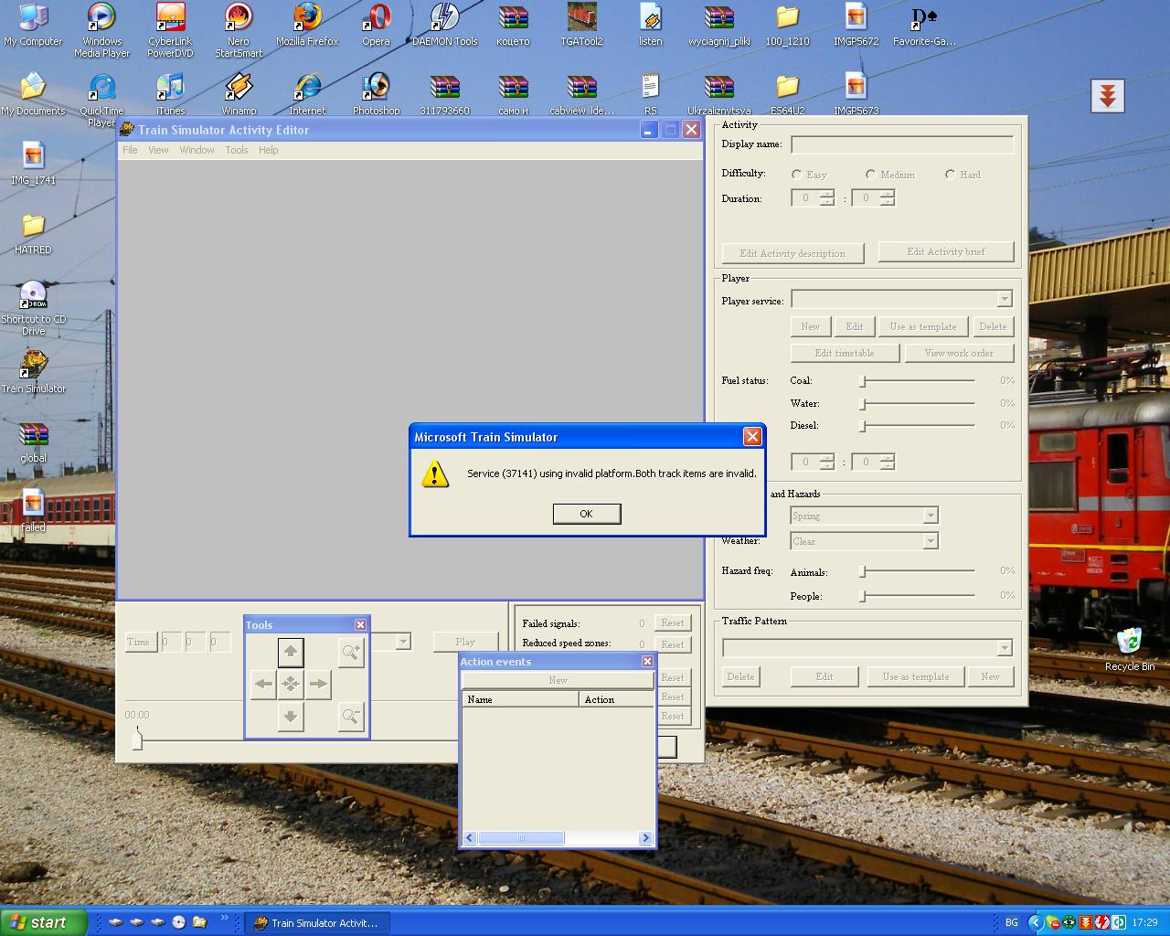Open Winamp desktop icon
Viewport: 1170px width, 936px height.
239,94
